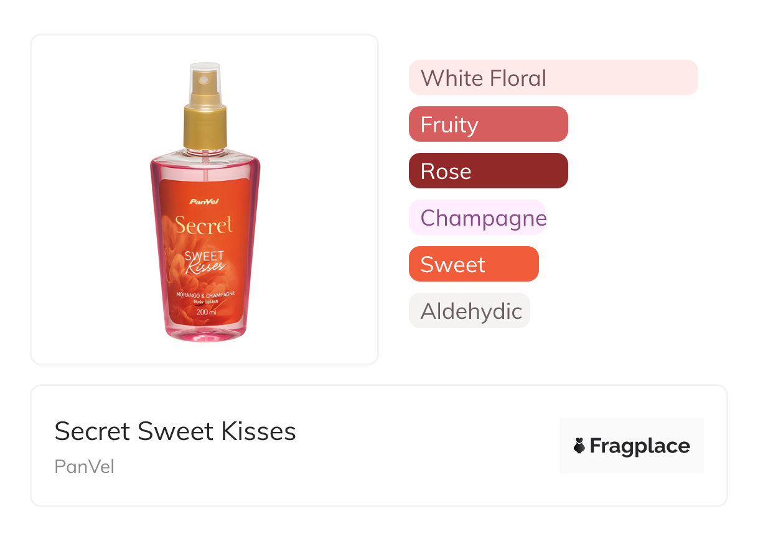Image resolution: width=758 pixels, height=537 pixels.
Task: Click the '200 ml' text on the bottle
Action: [x=205, y=312]
